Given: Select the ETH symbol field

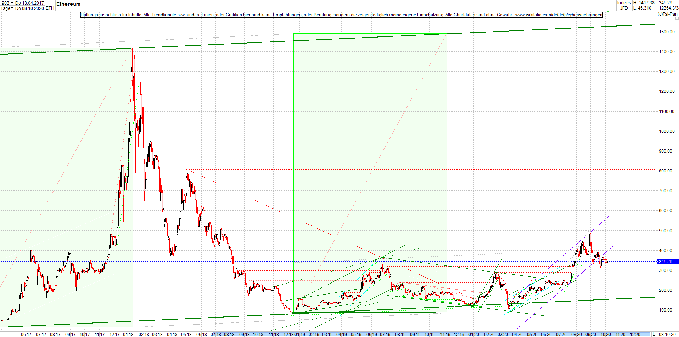Looking at the screenshot, I should pos(50,8).
